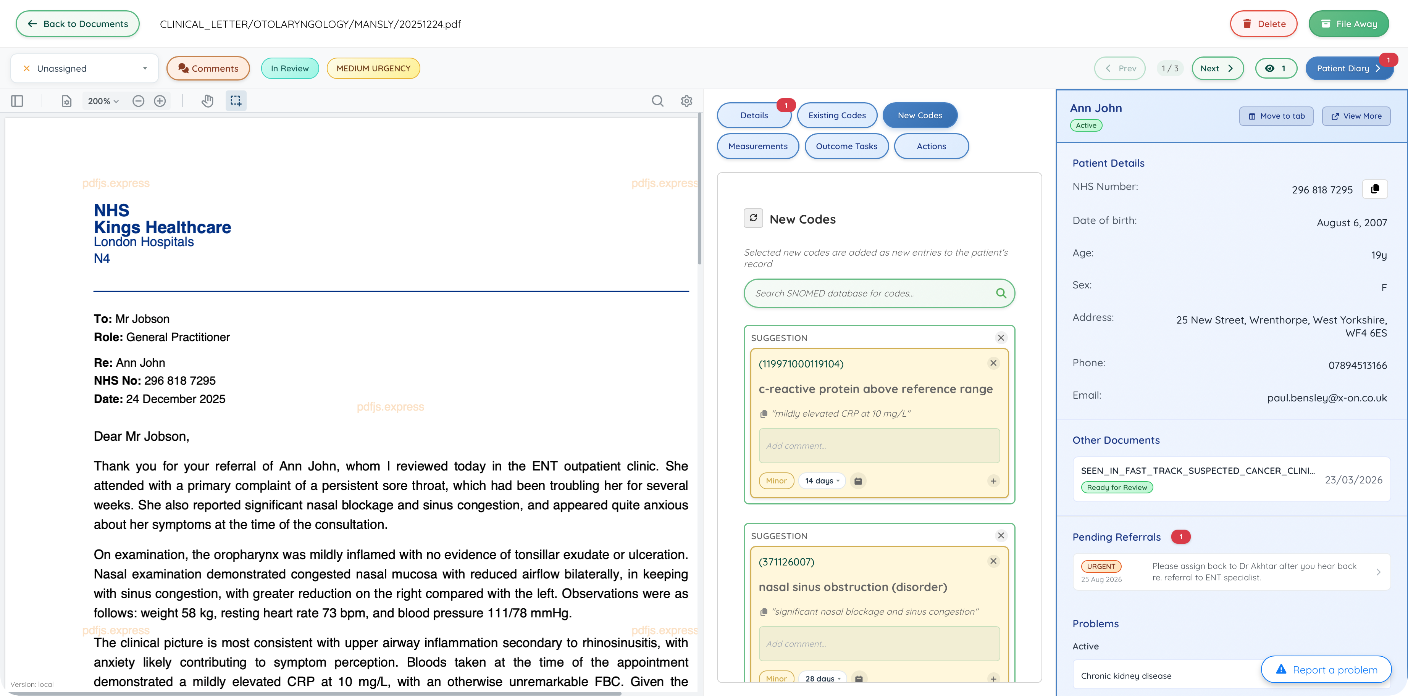Clear the Unassigned assignee with X icon
1408x696 pixels.
click(26, 68)
